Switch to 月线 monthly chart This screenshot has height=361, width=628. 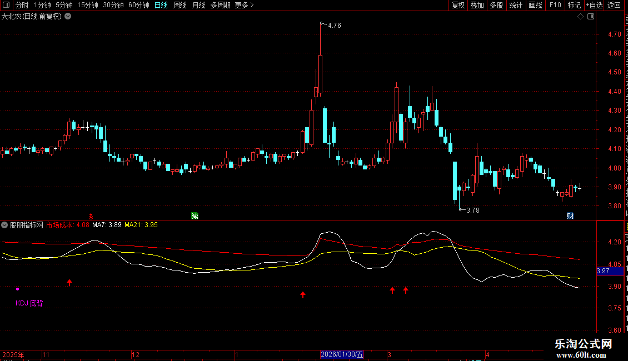[198, 5]
